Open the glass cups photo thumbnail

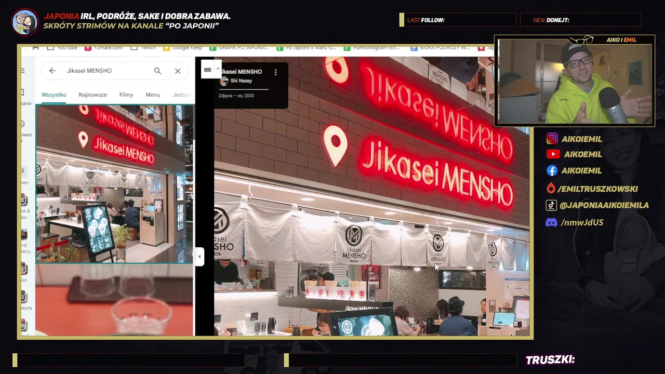pos(114,300)
